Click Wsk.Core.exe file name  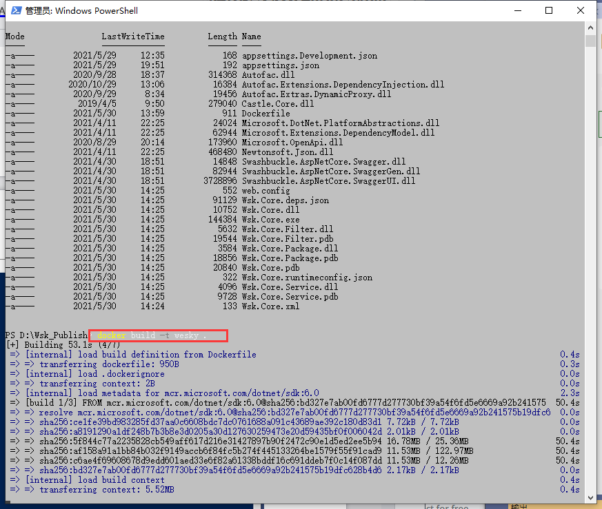point(271,220)
